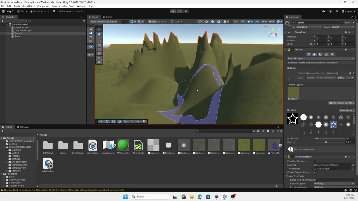
Task: Select the Rect tool in Scene toolbar
Action: (99, 50)
